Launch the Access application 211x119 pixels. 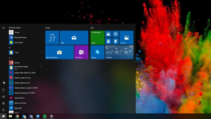(x=25, y=63)
